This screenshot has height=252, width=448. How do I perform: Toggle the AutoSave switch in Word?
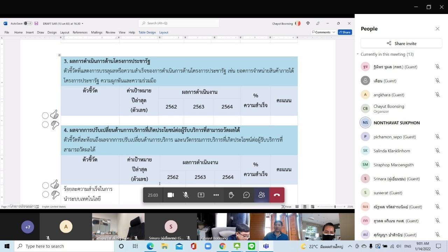pos(28,23)
